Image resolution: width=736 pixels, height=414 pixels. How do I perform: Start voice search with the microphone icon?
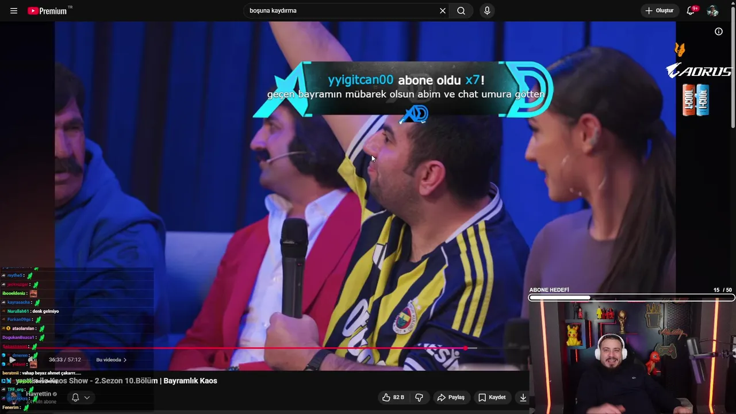(x=487, y=11)
